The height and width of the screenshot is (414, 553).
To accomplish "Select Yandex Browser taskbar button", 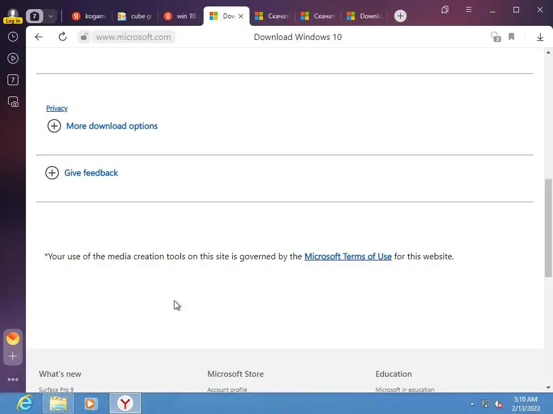I will (x=125, y=403).
